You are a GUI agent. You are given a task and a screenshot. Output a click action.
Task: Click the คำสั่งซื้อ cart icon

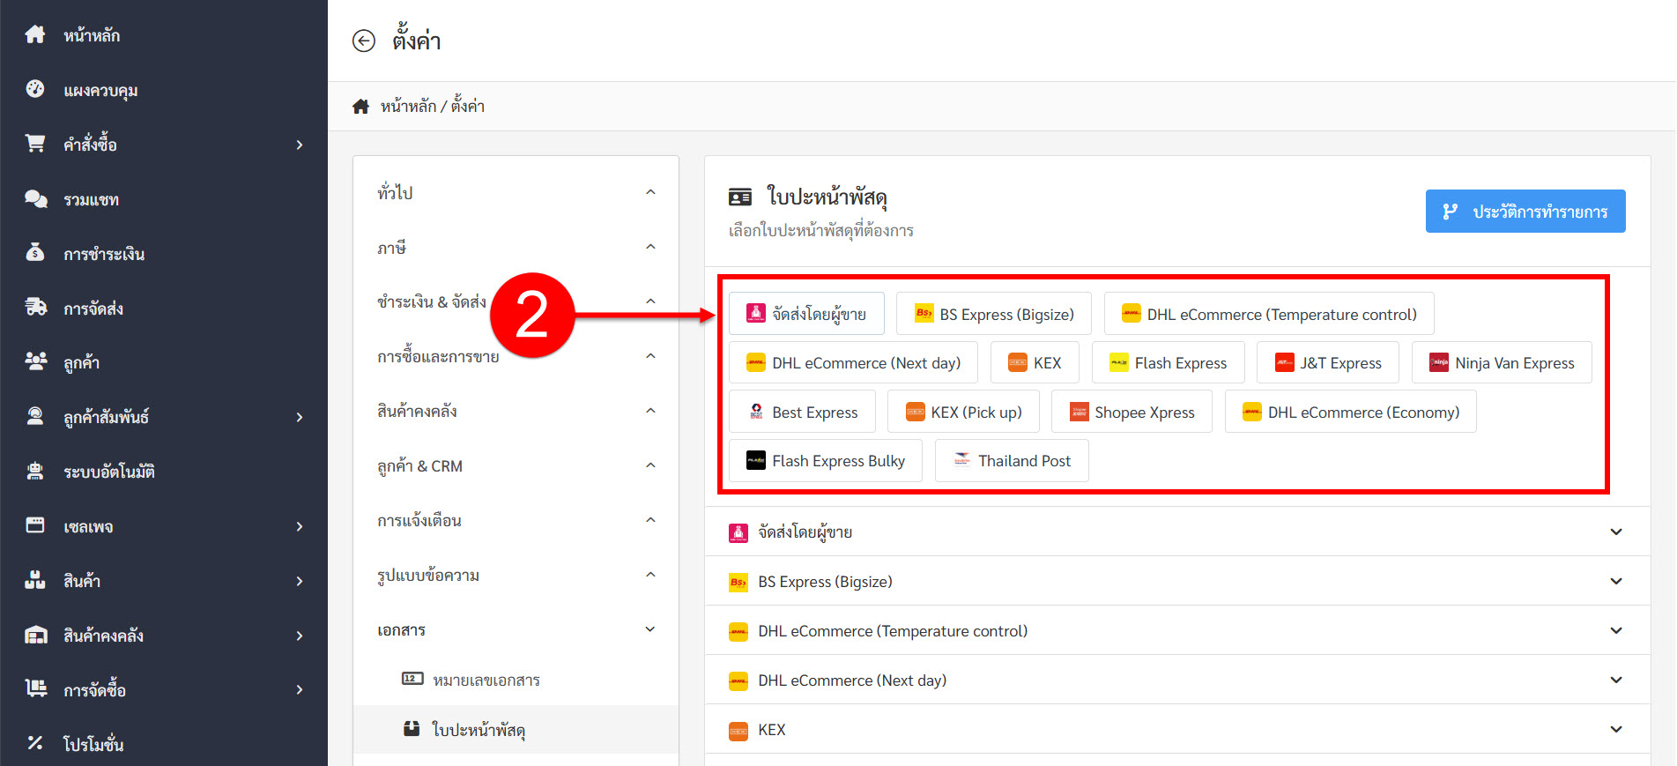click(x=35, y=144)
